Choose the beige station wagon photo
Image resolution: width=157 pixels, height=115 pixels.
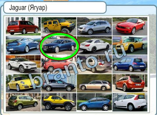coord(94,83)
